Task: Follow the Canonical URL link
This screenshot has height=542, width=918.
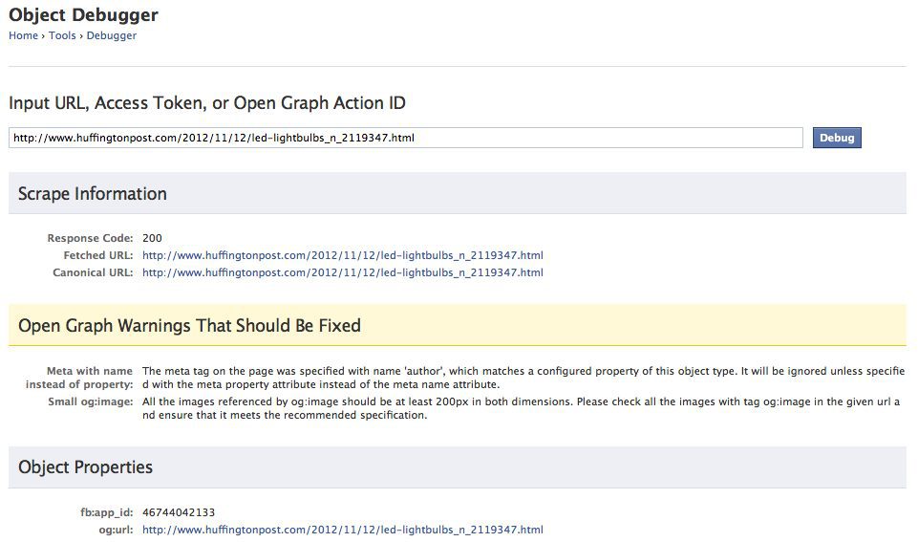Action: [343, 272]
